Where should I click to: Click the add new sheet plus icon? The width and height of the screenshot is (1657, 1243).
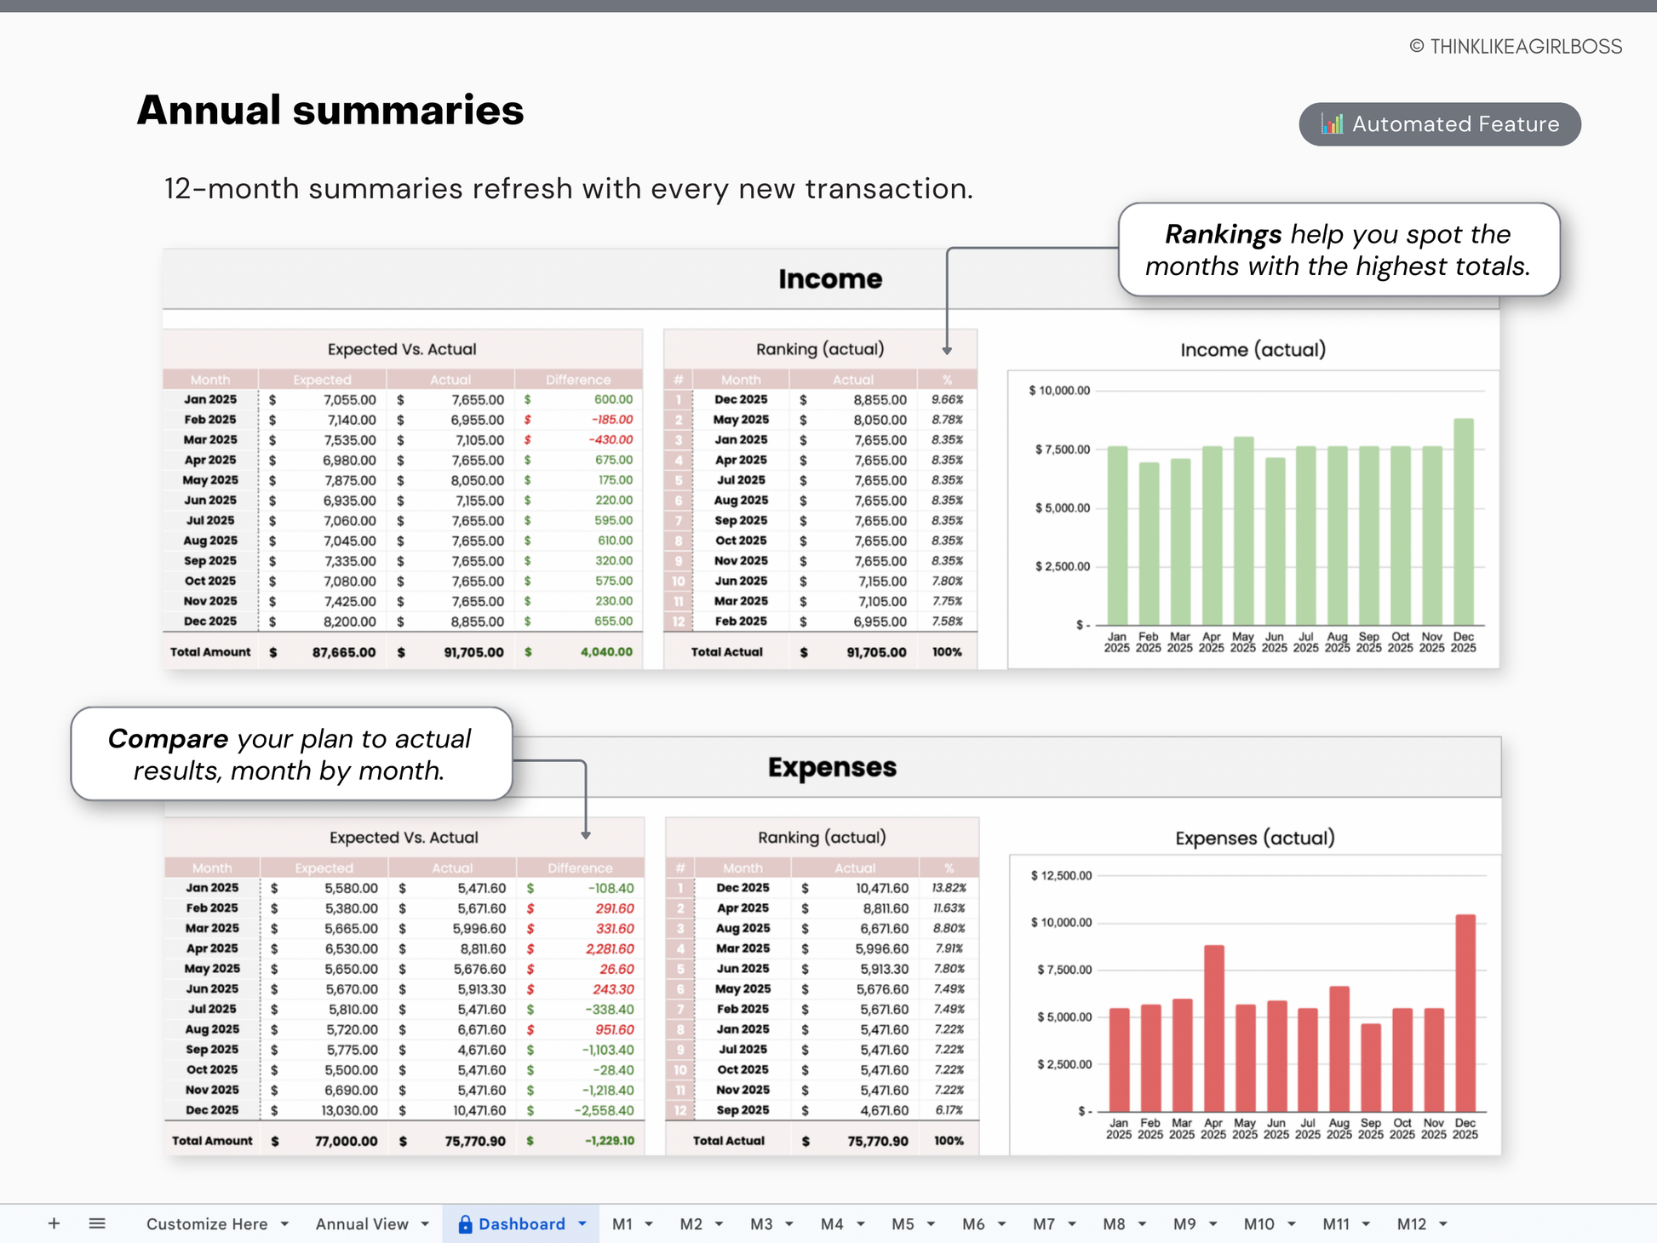point(54,1223)
